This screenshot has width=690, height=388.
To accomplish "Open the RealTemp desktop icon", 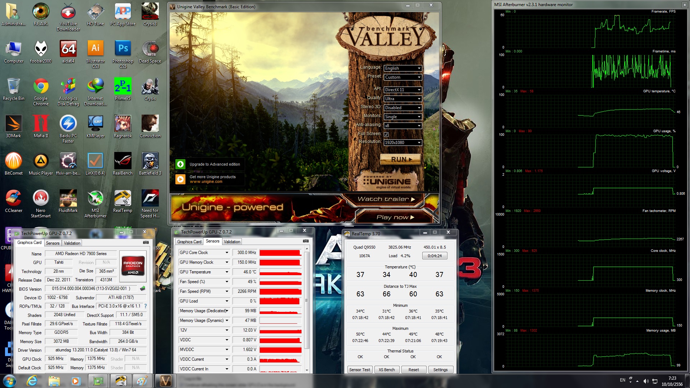I will tap(123, 201).
